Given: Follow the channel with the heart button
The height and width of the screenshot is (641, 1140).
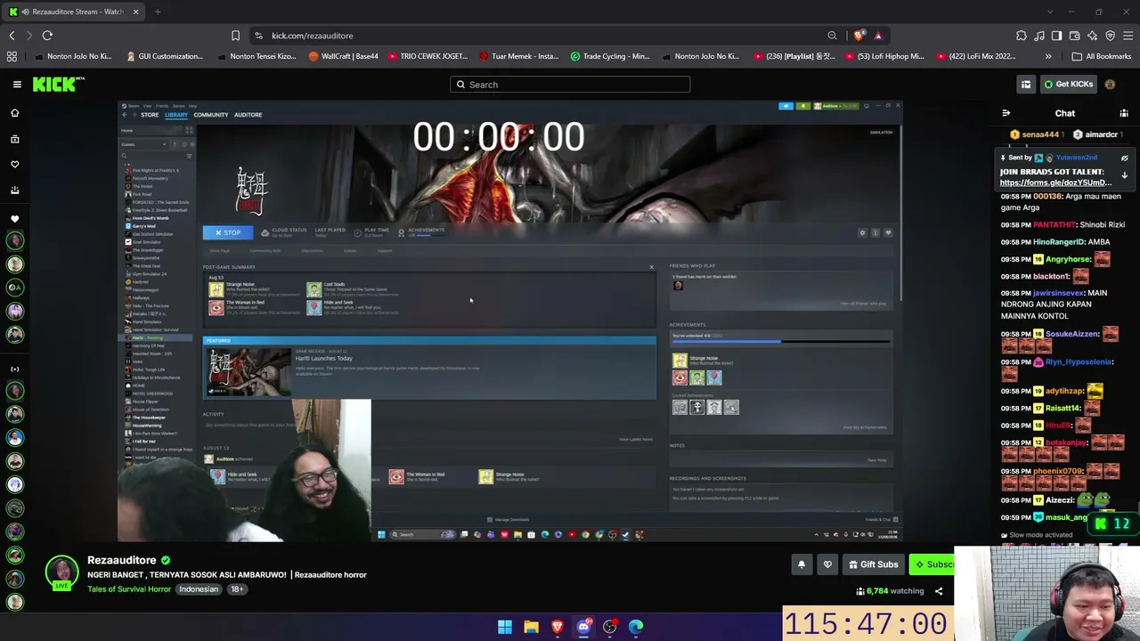Looking at the screenshot, I should click(827, 564).
